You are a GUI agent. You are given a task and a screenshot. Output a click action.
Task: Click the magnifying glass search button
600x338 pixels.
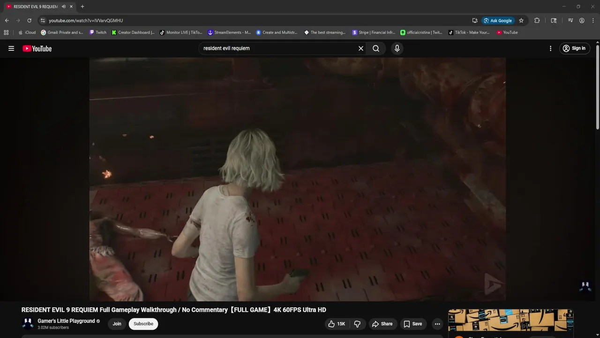[376, 48]
